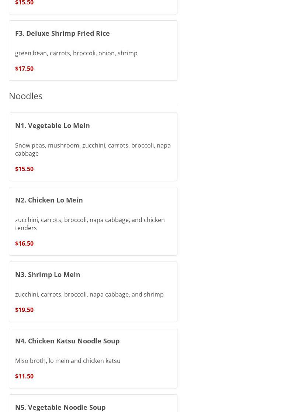The image size is (284, 412).
Task: Click the $19.50 Shrimp Lo Mein price
Action: tap(24, 310)
